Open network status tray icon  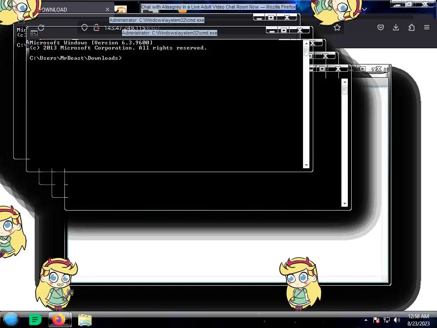[x=387, y=320]
